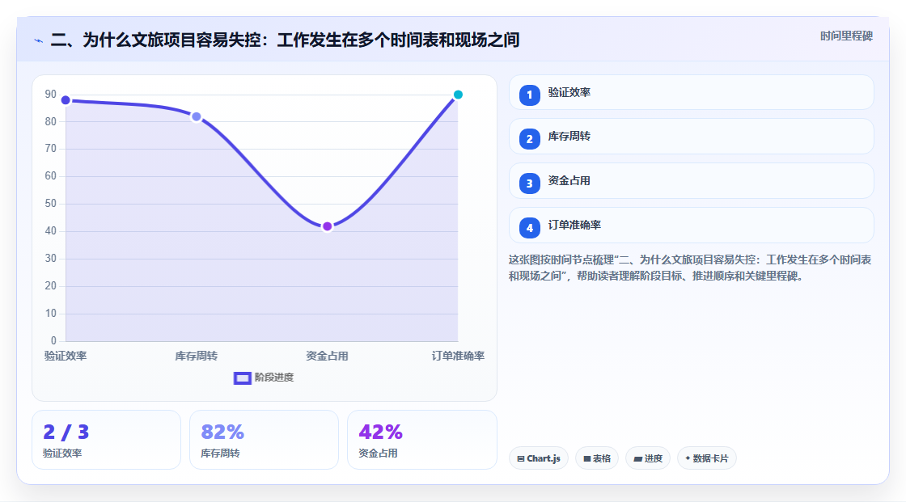Click the section title 二、为什么文旅项目容易失控
Image resolution: width=906 pixels, height=502 pixels.
point(285,40)
